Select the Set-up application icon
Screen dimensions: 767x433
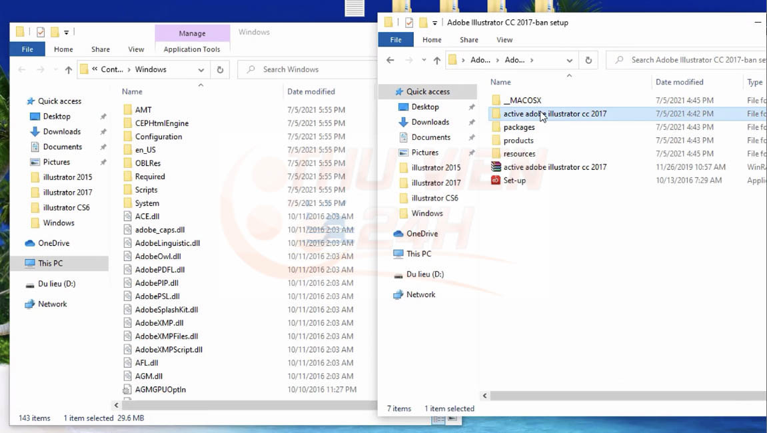pos(496,180)
